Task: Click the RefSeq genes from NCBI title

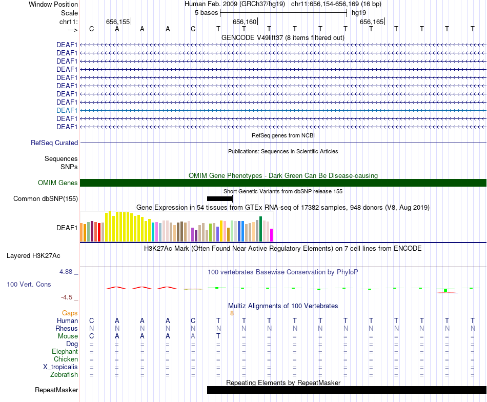Action: coord(283,135)
